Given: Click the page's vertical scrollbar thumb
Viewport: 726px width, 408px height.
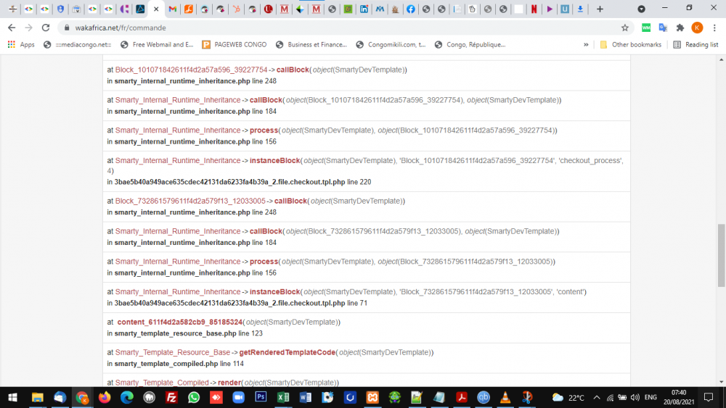Looking at the screenshot, I should click(722, 255).
